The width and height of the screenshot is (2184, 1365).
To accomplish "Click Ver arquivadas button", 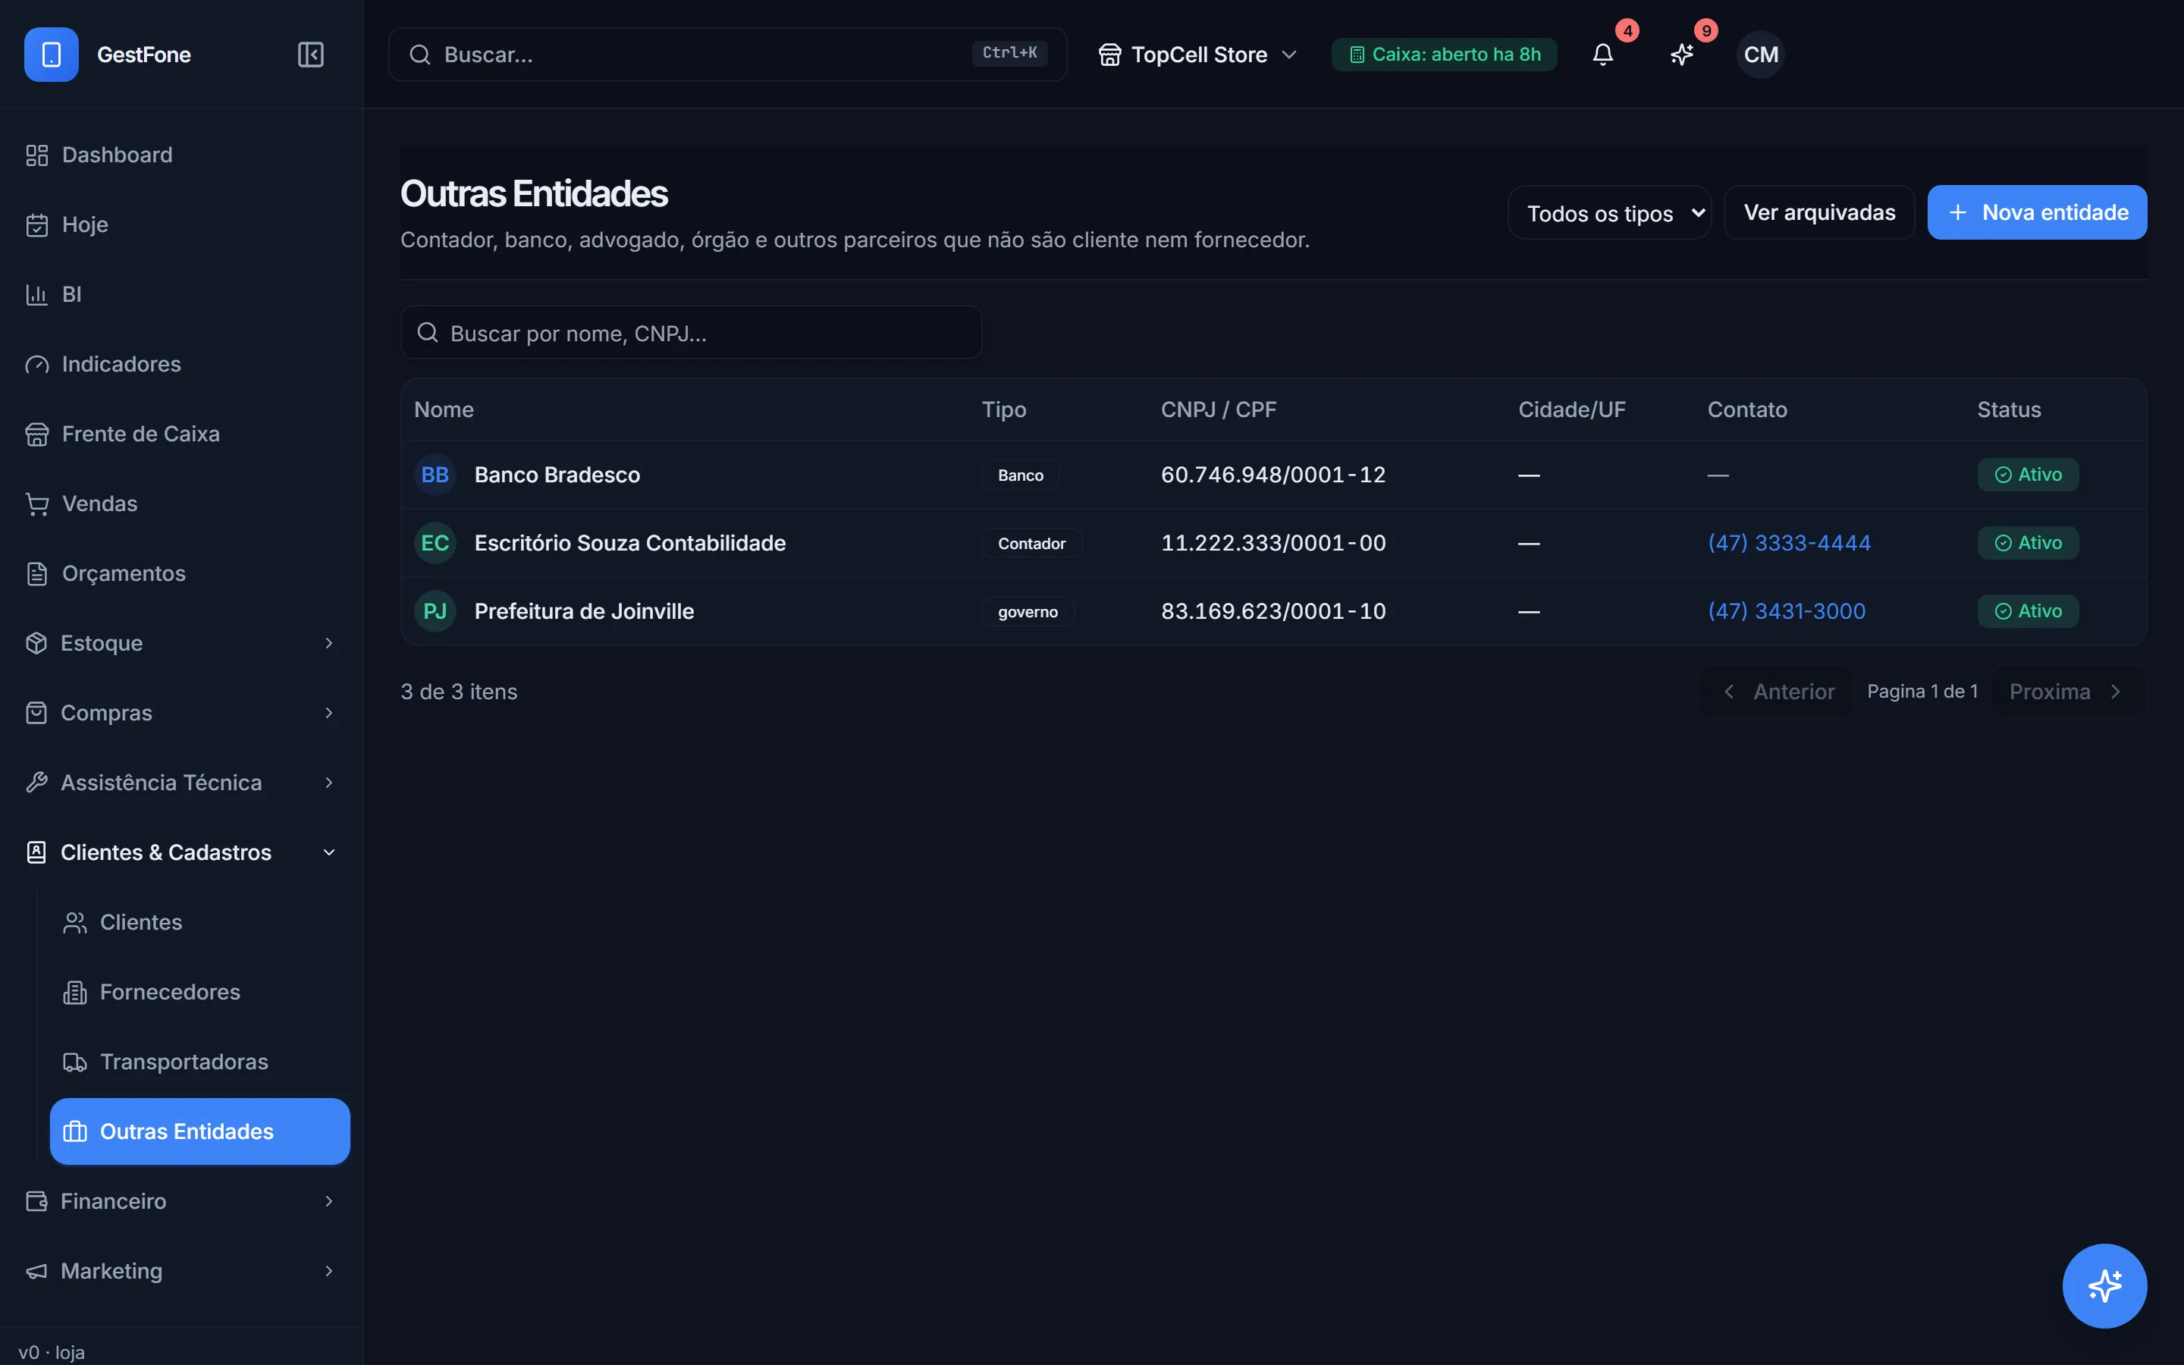I will click(1819, 212).
